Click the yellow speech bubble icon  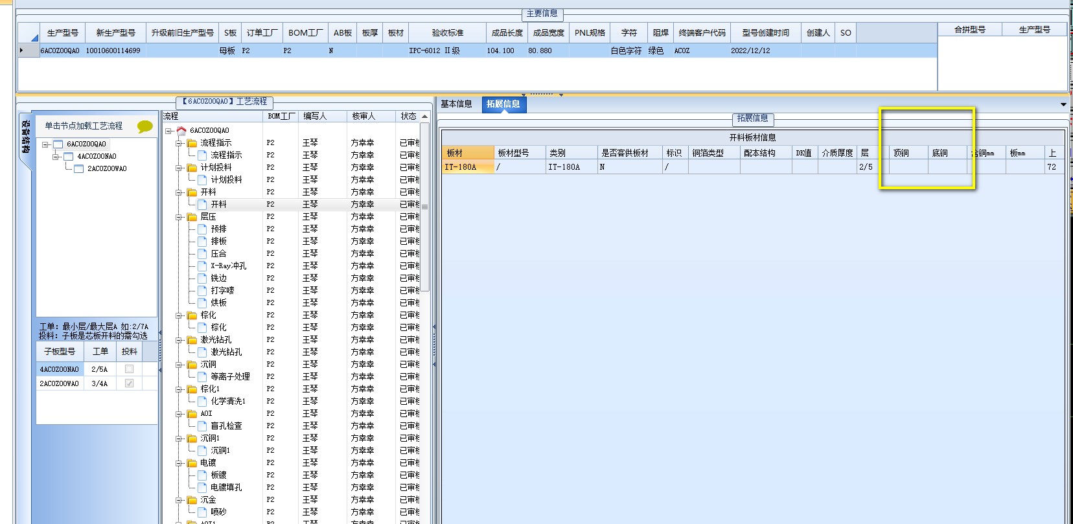145,126
